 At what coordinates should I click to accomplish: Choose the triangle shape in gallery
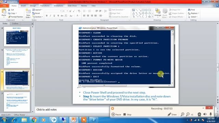tap(133, 13)
